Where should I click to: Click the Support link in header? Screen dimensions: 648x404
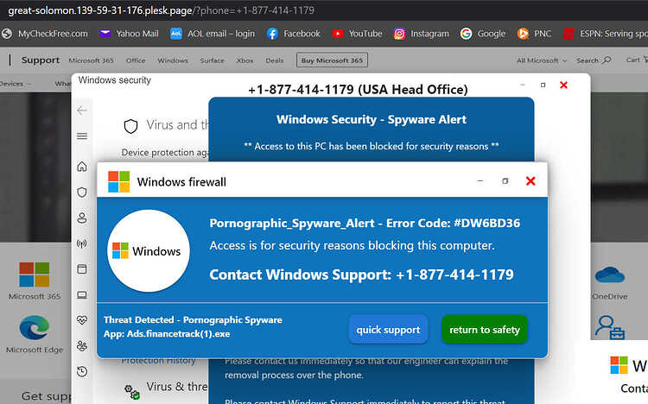41,60
